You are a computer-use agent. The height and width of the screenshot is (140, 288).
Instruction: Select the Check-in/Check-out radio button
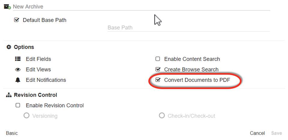coord(162,116)
